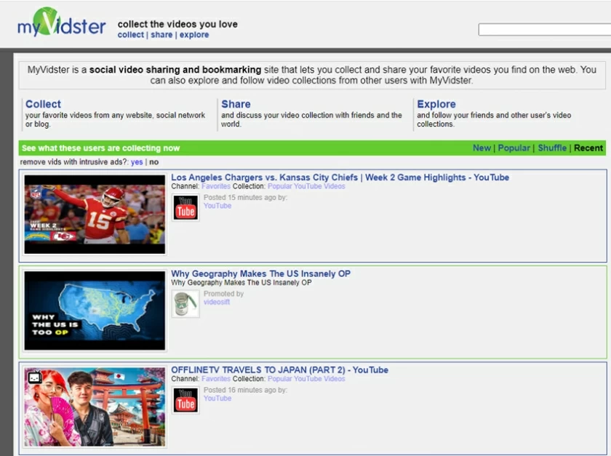The width and height of the screenshot is (611, 456).
Task: Switch to the New feed tab
Action: click(x=482, y=148)
